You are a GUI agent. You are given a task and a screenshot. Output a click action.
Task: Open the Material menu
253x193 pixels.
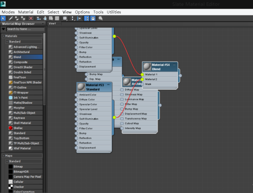[x=26, y=12]
